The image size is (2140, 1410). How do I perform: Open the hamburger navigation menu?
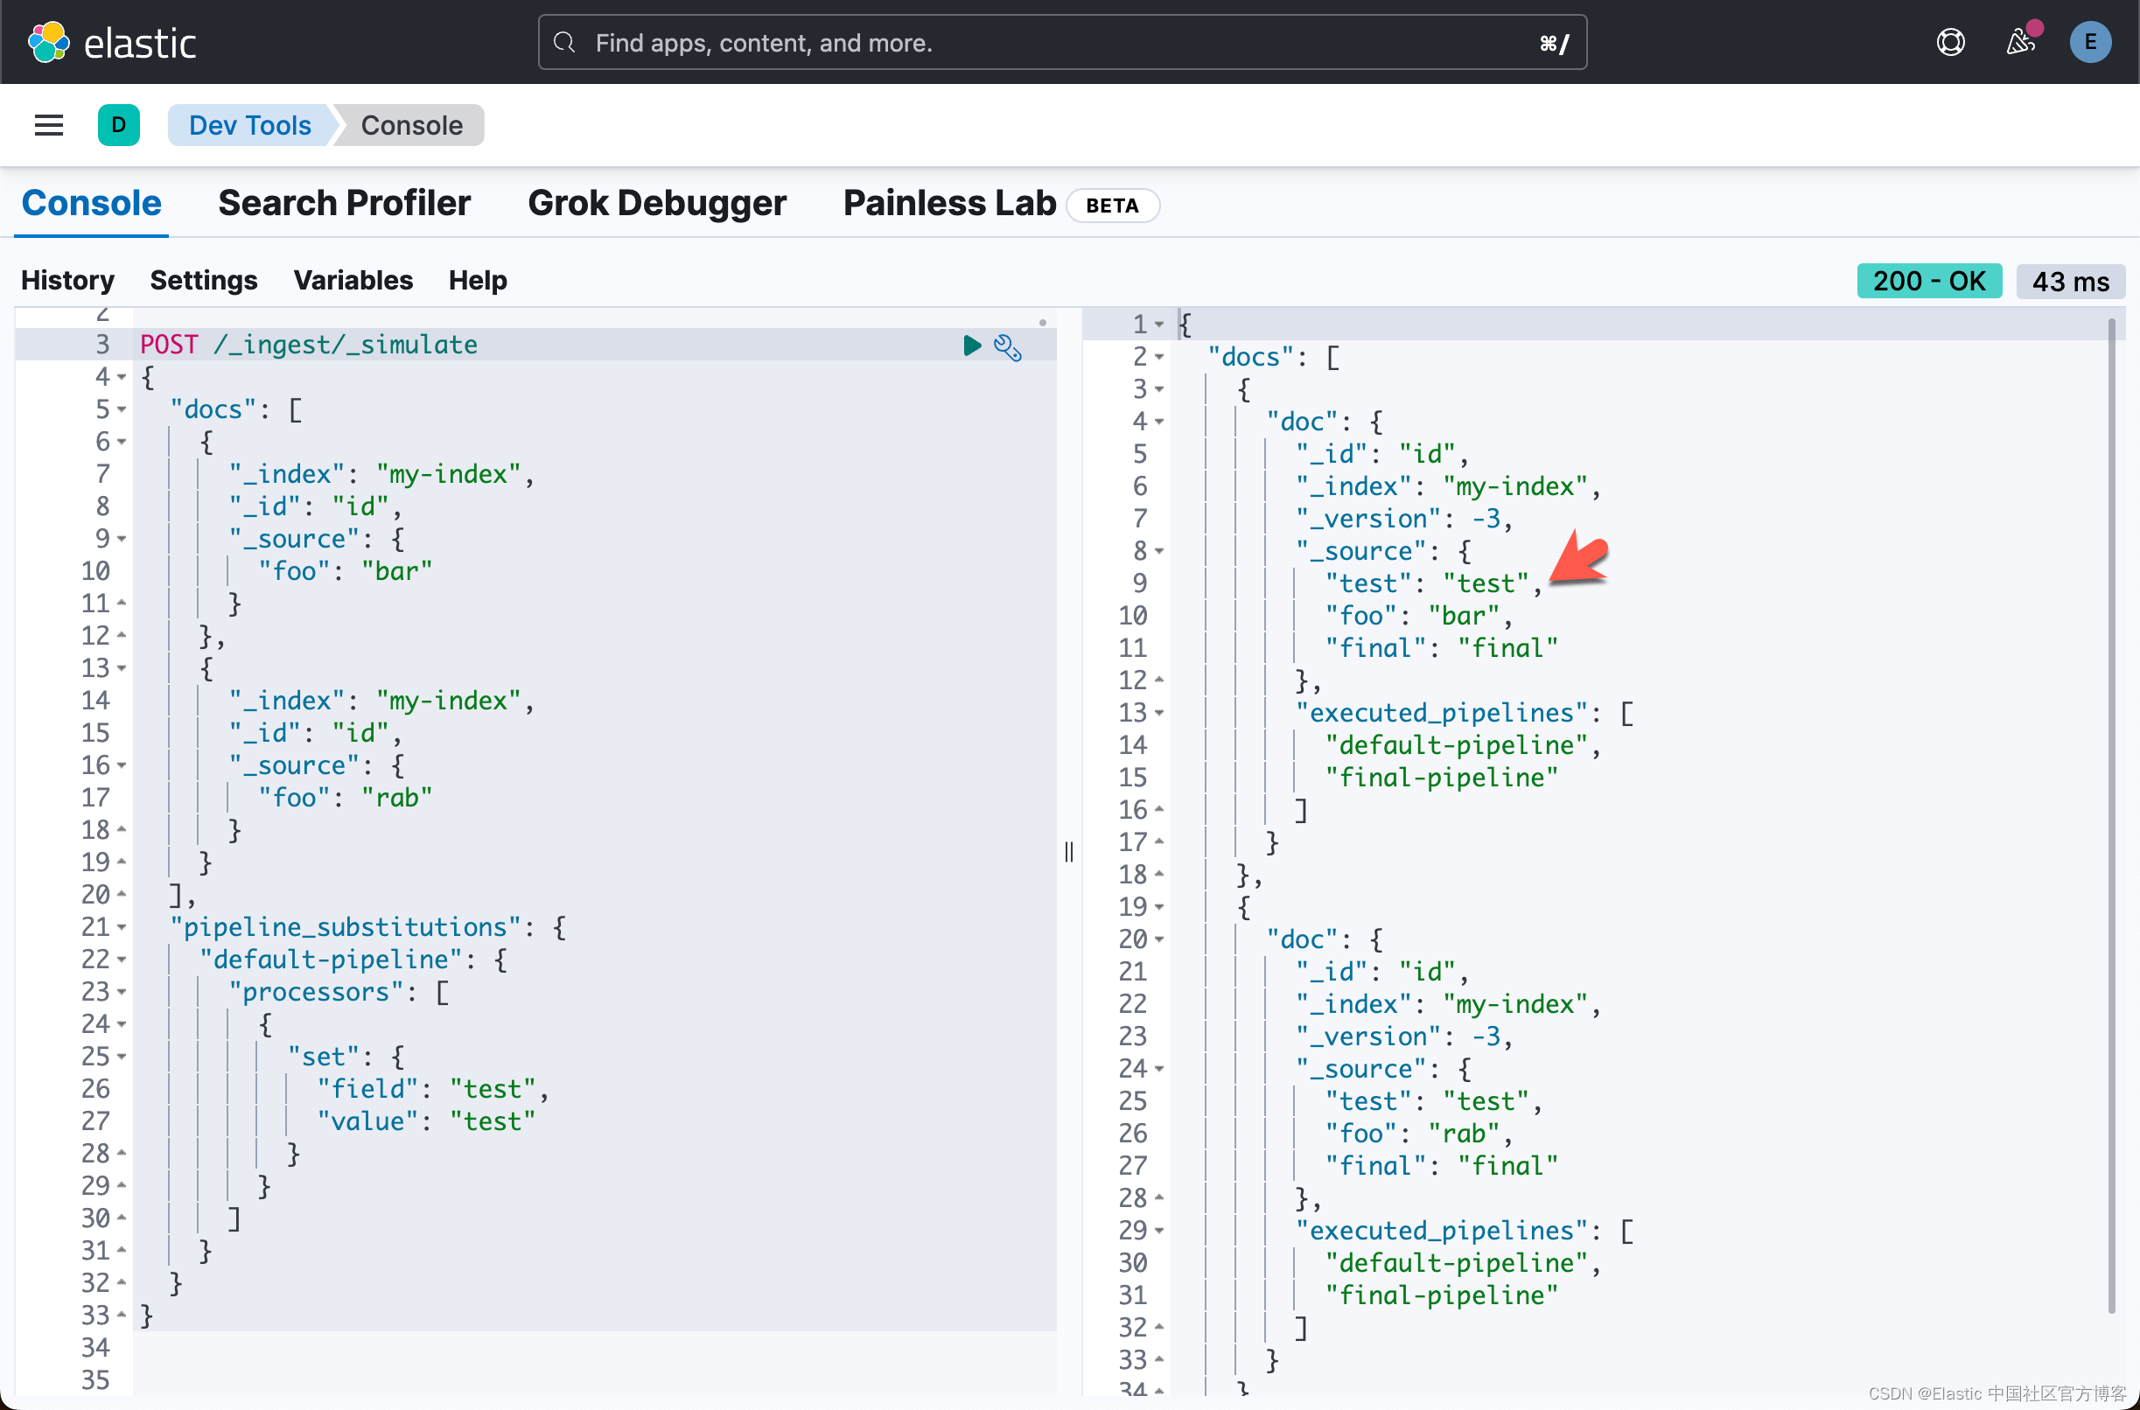pos(49,125)
